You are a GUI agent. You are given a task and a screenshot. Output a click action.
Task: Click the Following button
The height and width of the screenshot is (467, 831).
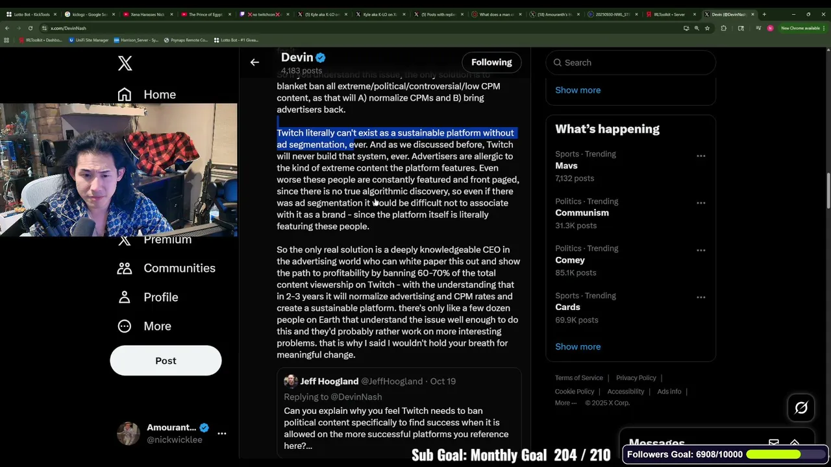(x=491, y=62)
